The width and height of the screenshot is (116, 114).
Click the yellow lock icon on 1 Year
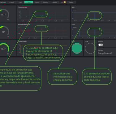pos(65,2)
